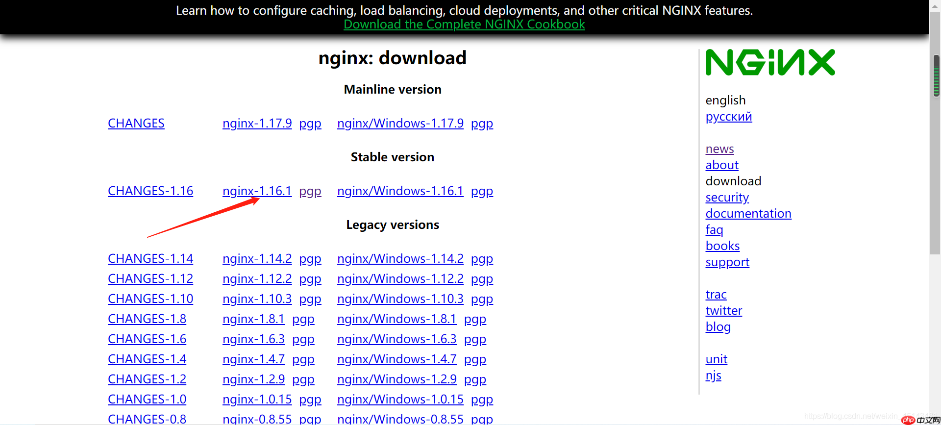Download nginx/Windows-1.8.1

(x=397, y=319)
